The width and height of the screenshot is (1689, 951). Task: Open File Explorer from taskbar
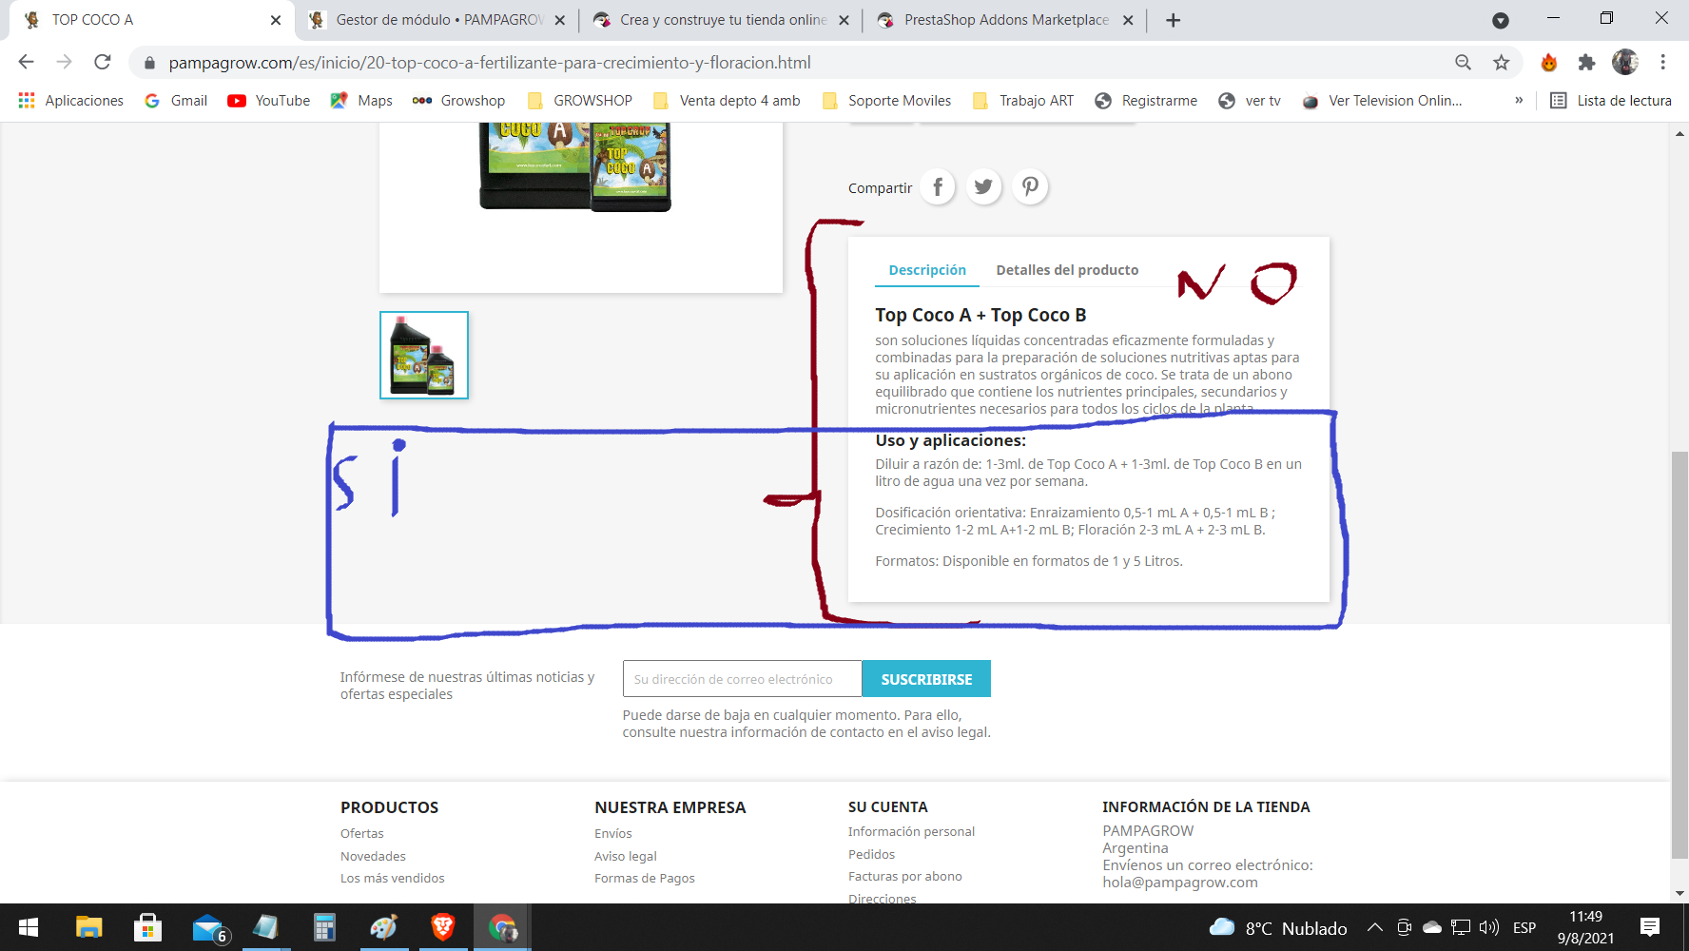tap(89, 927)
